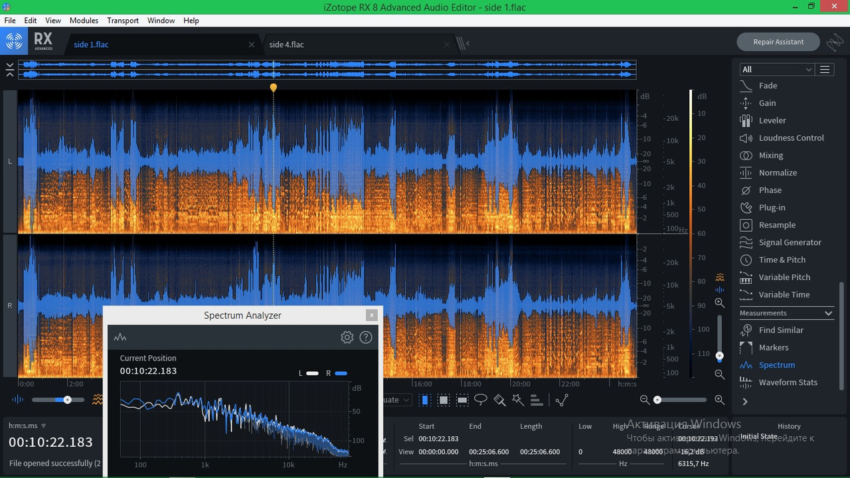850x478 pixels.
Task: Toggle right channel R selector
Action: point(10,305)
